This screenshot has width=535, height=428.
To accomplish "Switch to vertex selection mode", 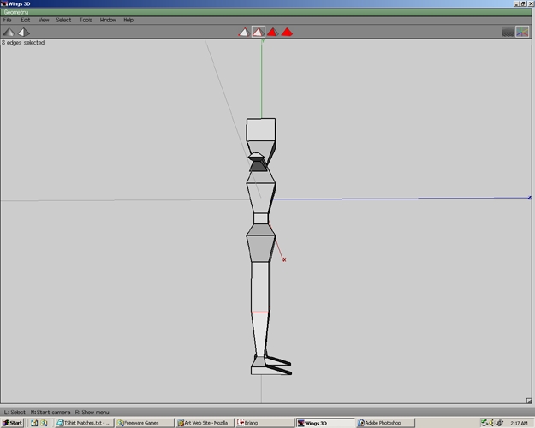I will pyautogui.click(x=244, y=32).
